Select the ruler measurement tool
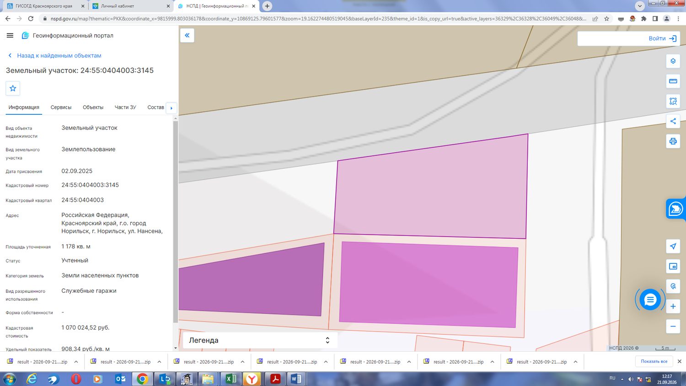 [673, 81]
